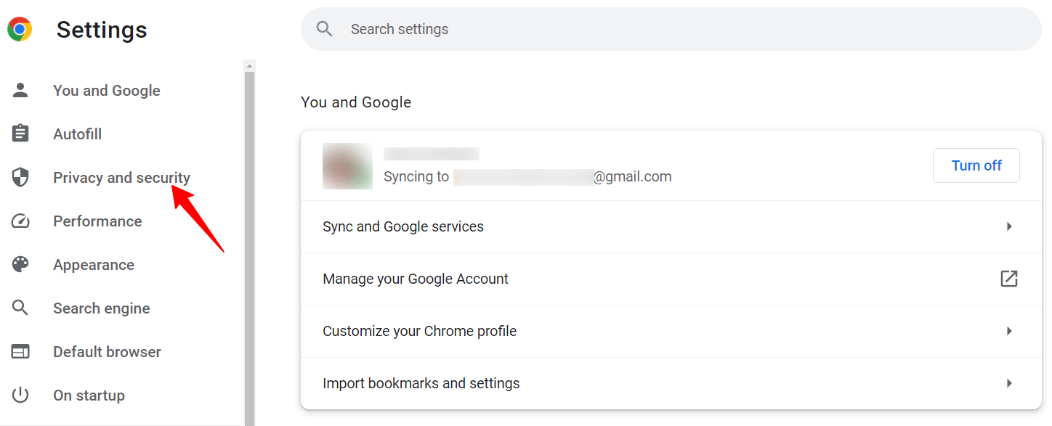This screenshot has height=426, width=1052.
Task: Open the Autofill settings section
Action: (77, 134)
